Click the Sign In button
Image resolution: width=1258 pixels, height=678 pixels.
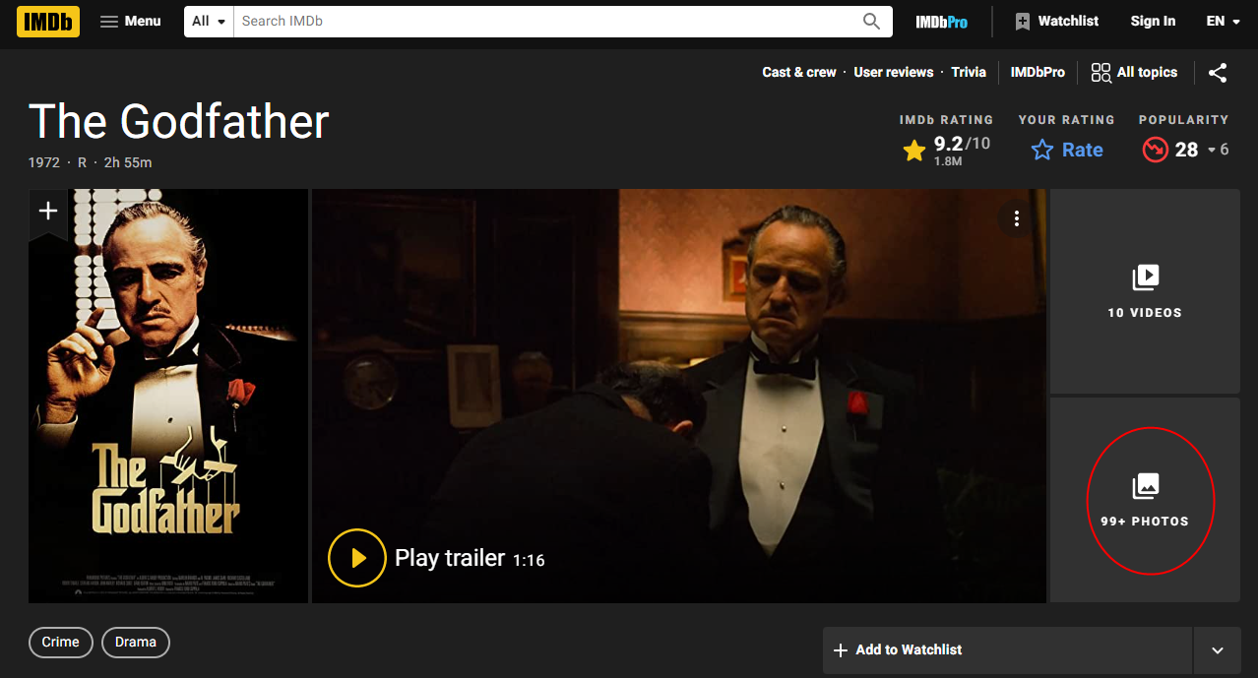pyautogui.click(x=1153, y=21)
